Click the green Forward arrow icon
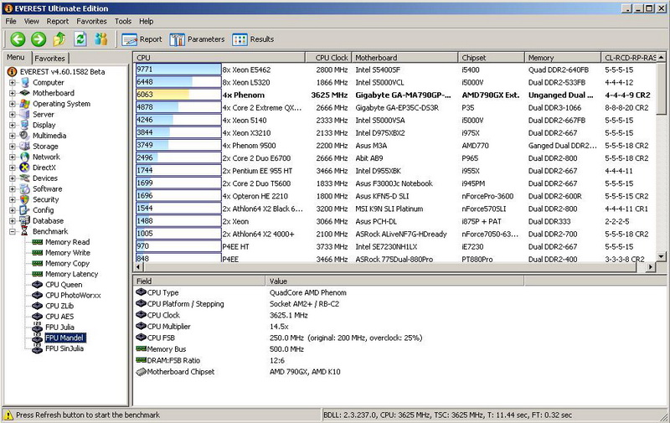 (39, 39)
